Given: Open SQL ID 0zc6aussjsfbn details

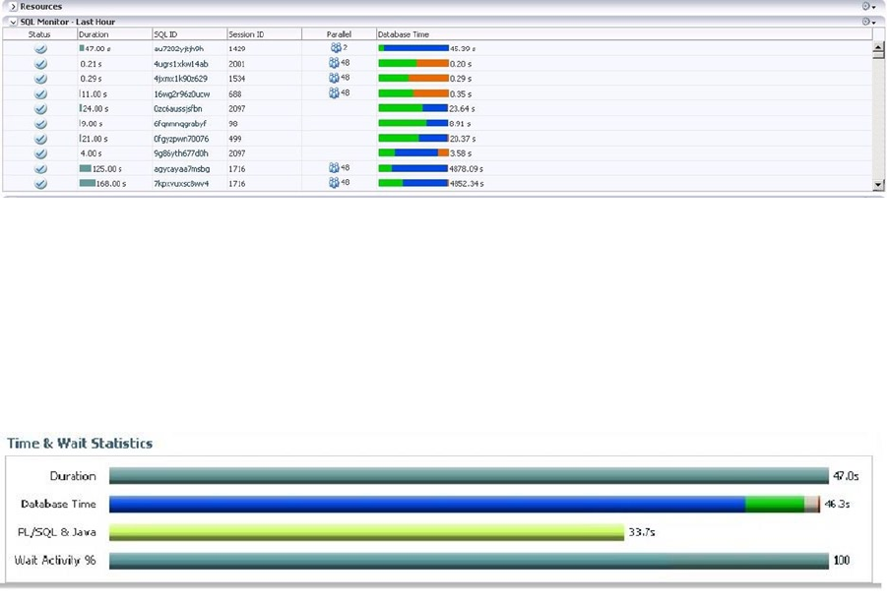Looking at the screenshot, I should [177, 108].
